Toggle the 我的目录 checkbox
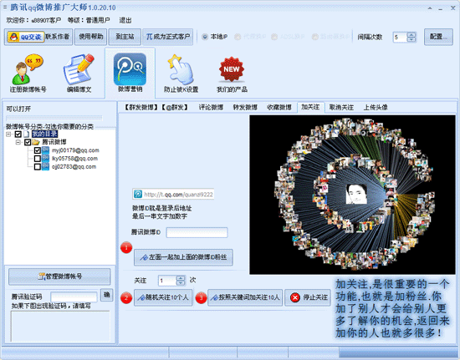Image resolution: width=460 pixels, height=360 pixels. (18, 134)
